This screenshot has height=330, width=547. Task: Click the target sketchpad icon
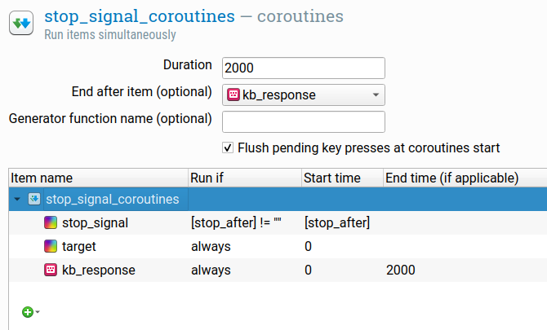(x=51, y=246)
